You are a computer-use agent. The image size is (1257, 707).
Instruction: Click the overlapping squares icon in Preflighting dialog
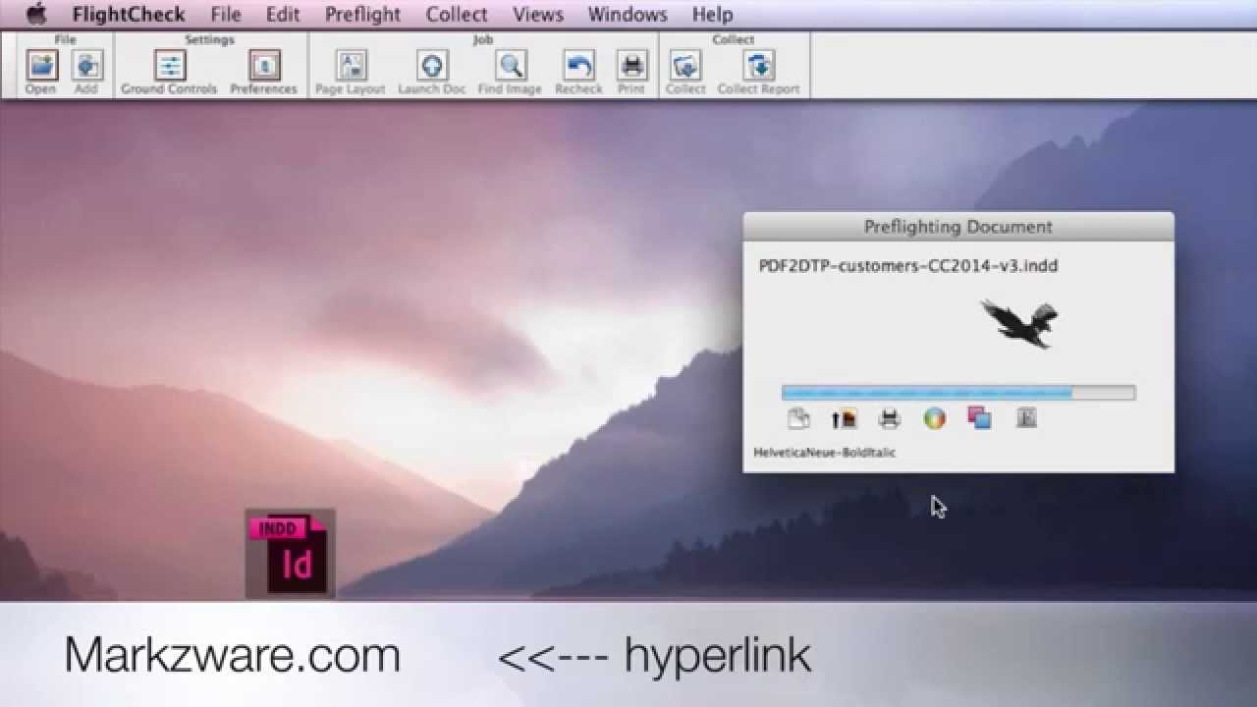tap(979, 419)
